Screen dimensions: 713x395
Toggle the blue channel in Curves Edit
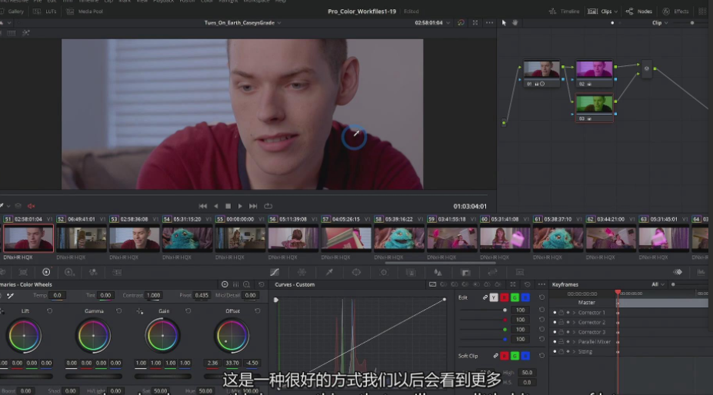pos(525,297)
